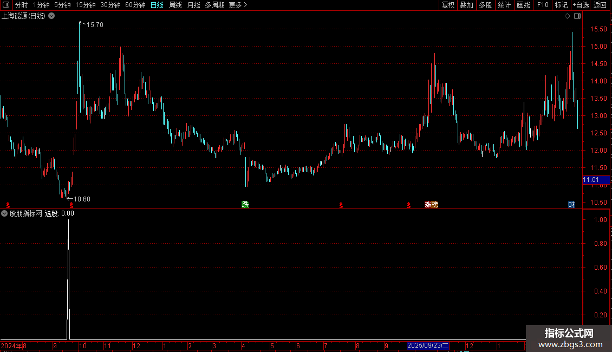
Task: Click the 2024年8 date axis label
Action: [x=14, y=346]
